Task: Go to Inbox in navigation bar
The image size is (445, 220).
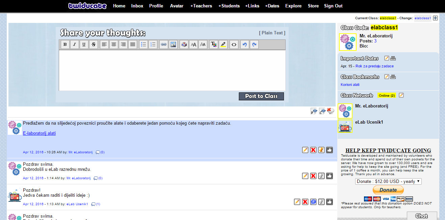Action: tap(137, 6)
